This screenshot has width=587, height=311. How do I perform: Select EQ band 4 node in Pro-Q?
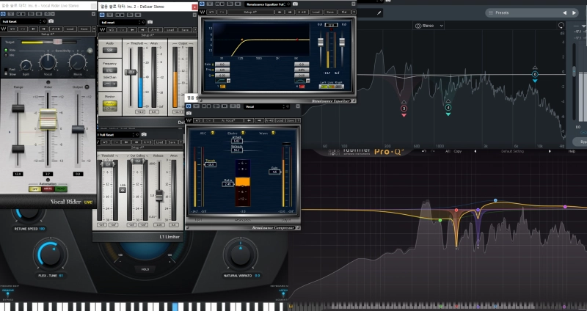[x=448, y=108]
